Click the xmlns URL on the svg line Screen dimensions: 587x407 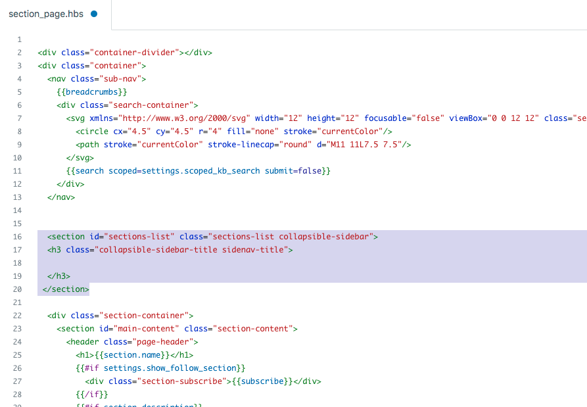coord(183,118)
